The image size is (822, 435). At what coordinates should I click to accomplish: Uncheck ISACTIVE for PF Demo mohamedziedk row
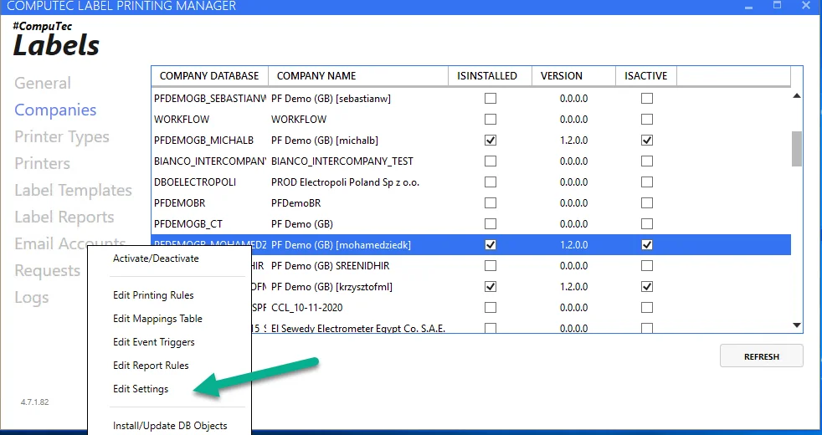(646, 245)
